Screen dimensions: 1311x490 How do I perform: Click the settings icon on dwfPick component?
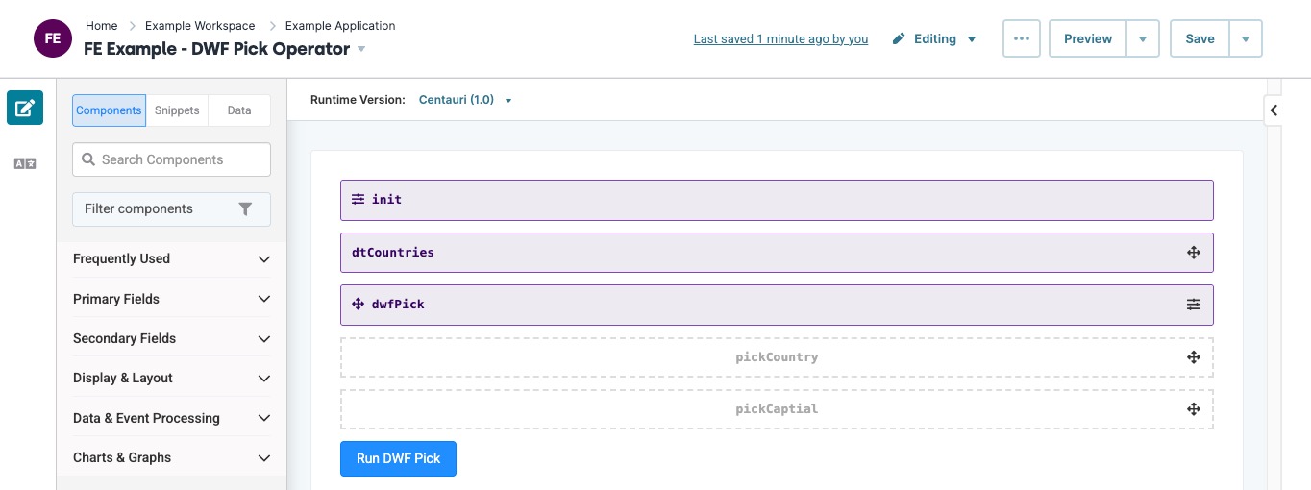point(1194,305)
